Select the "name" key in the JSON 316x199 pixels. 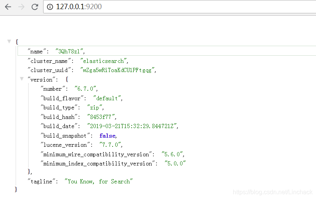37,51
